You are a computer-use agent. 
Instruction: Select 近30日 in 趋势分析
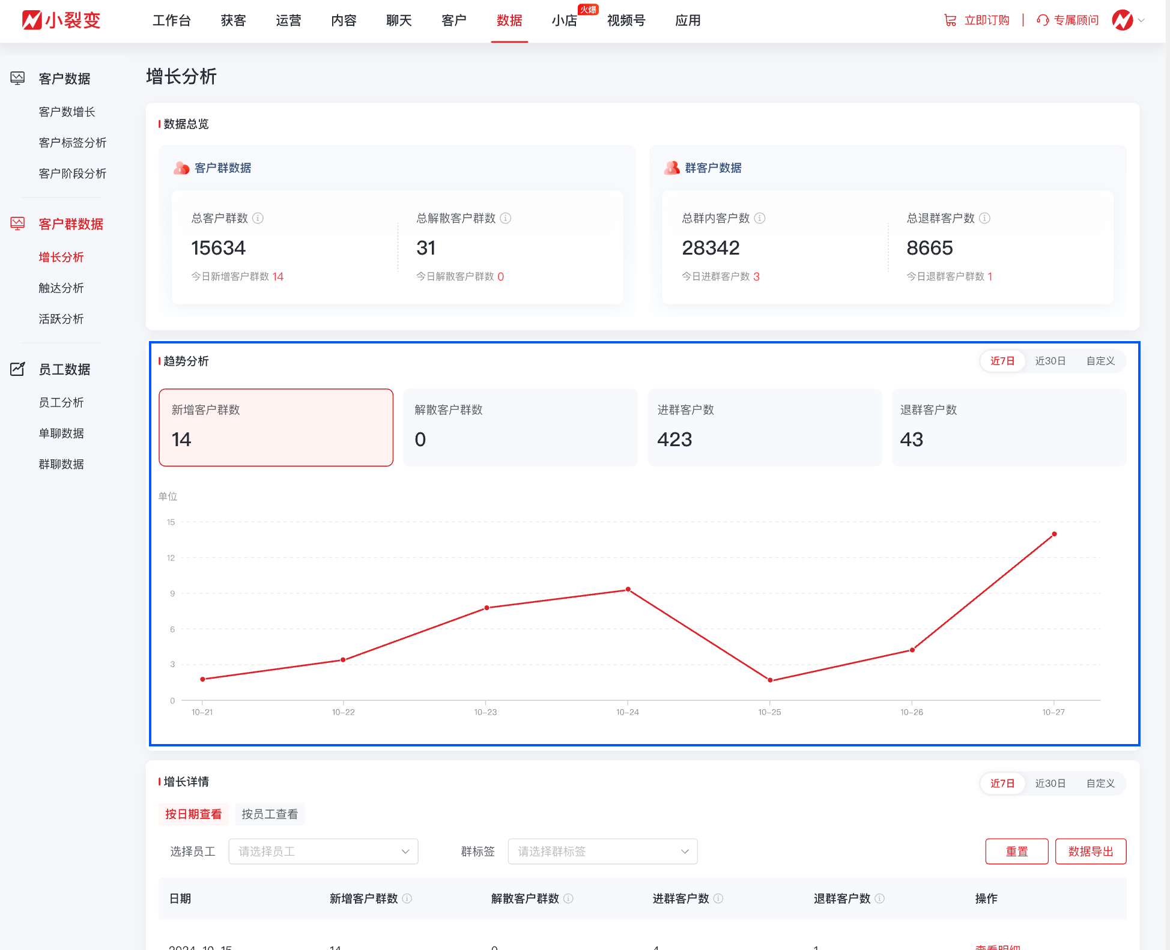pos(1050,361)
